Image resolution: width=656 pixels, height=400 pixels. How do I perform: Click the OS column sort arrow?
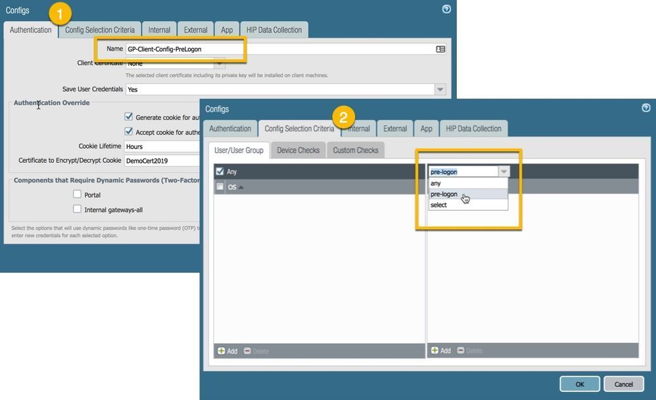(241, 187)
